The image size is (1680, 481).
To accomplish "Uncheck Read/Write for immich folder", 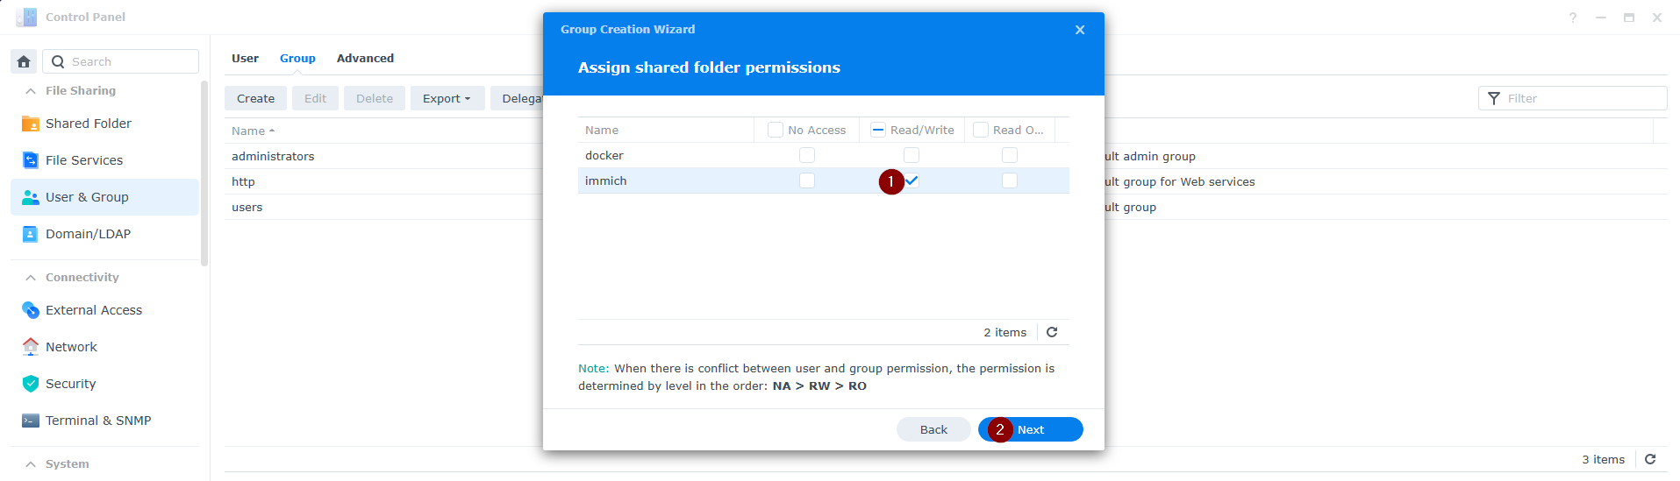I will tap(911, 180).
